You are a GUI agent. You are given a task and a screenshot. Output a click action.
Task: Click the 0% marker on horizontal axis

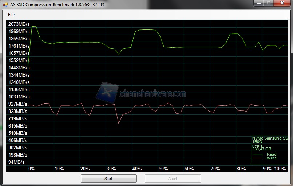pos(32,169)
